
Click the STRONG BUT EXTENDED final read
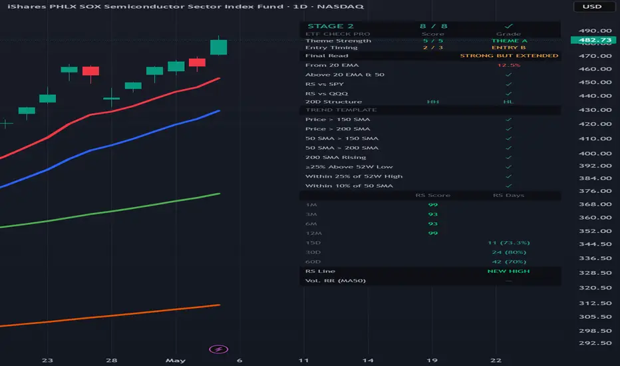(x=509, y=56)
